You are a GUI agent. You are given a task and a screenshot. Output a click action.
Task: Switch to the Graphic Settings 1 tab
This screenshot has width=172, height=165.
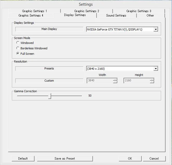coord(35,11)
